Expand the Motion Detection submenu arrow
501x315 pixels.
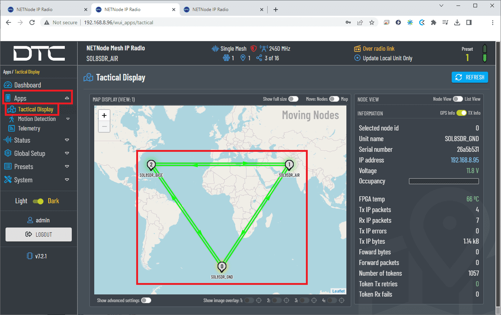point(68,119)
